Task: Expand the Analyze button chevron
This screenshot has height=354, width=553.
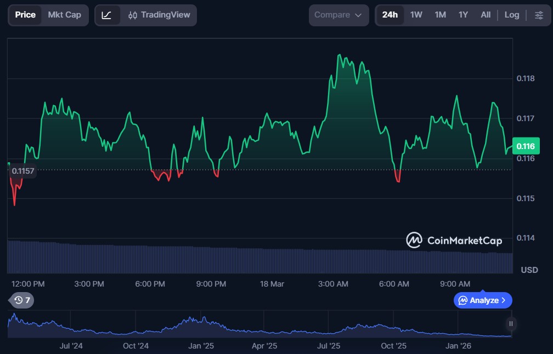Action: (x=504, y=300)
